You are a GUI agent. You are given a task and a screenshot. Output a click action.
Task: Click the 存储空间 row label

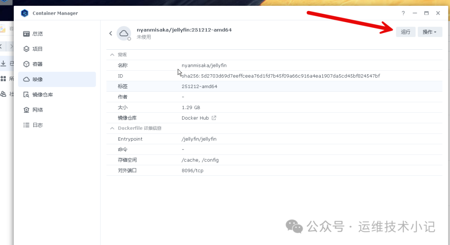tap(127, 160)
